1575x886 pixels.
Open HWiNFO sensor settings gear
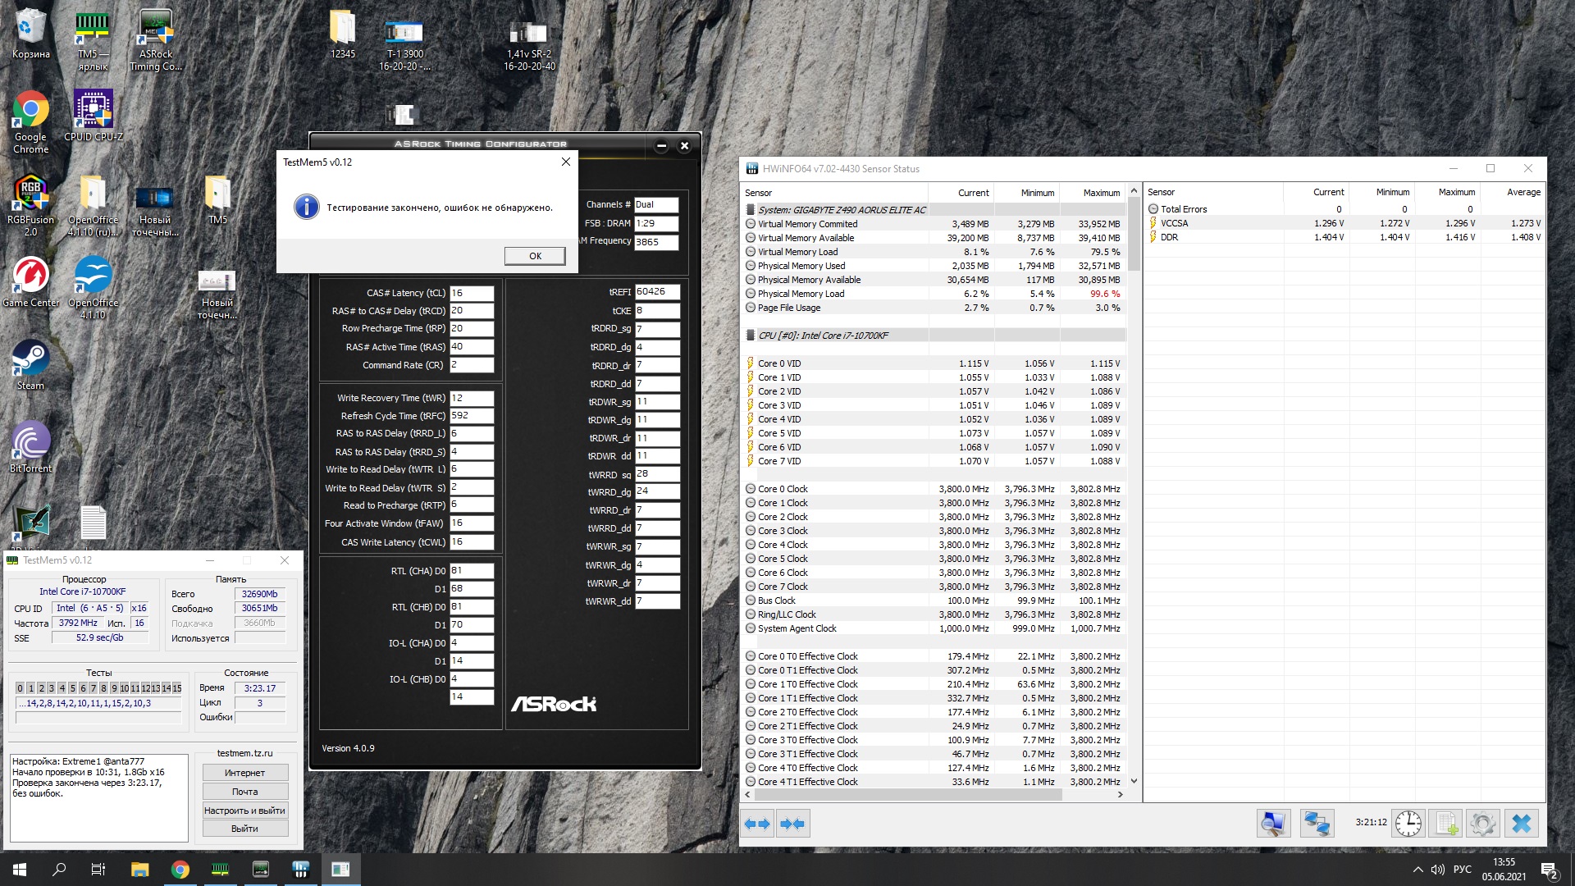pos(1482,823)
